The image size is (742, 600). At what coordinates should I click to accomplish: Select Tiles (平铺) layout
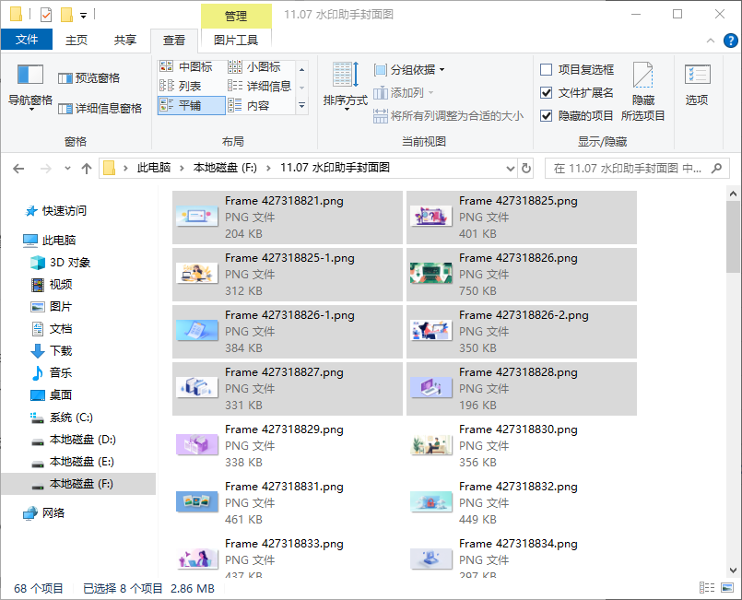[x=191, y=105]
